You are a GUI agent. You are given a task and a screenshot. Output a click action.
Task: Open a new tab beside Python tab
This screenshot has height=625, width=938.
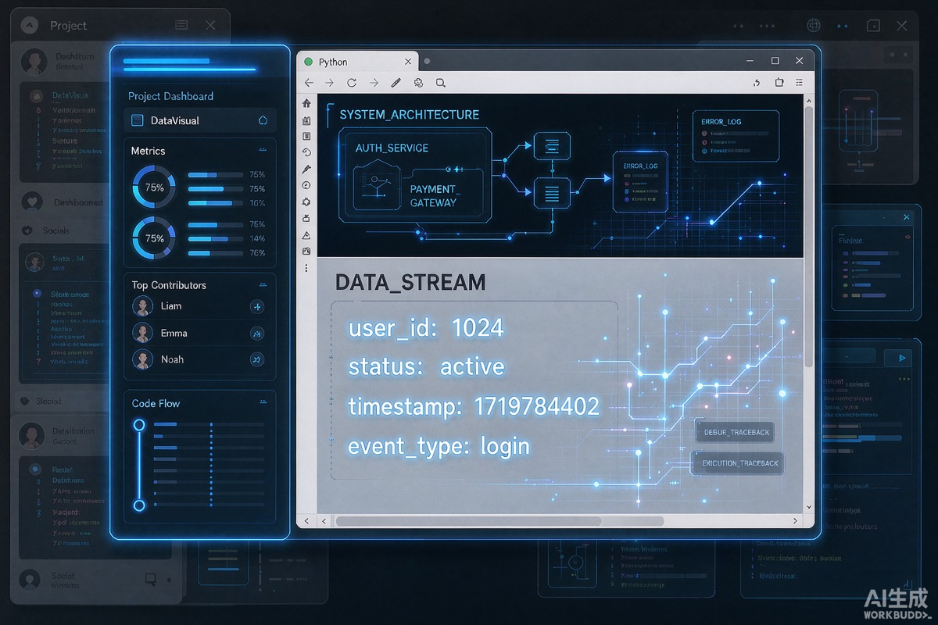coord(427,62)
